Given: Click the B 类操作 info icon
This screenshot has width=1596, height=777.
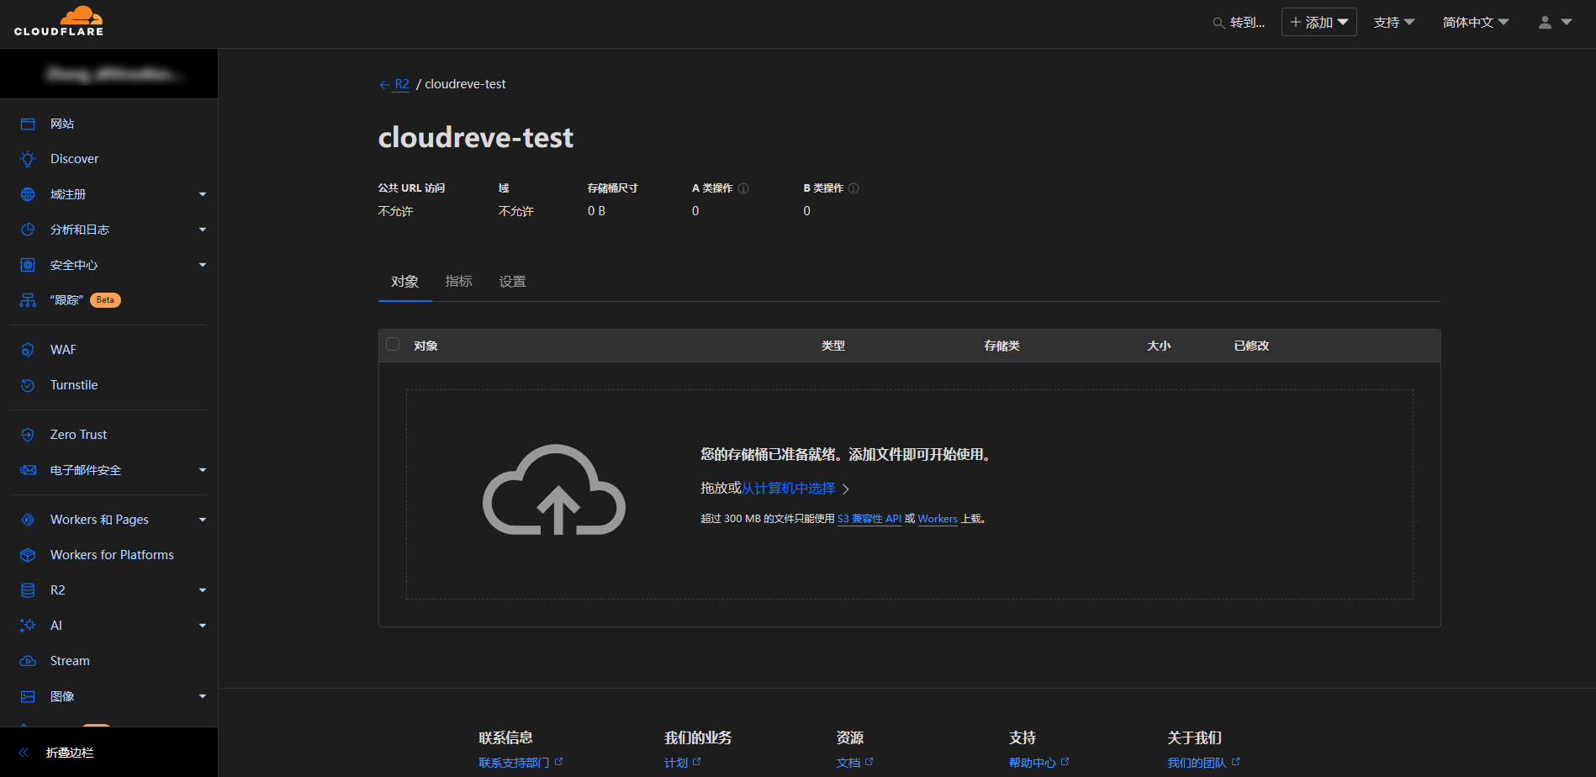Looking at the screenshot, I should [853, 188].
